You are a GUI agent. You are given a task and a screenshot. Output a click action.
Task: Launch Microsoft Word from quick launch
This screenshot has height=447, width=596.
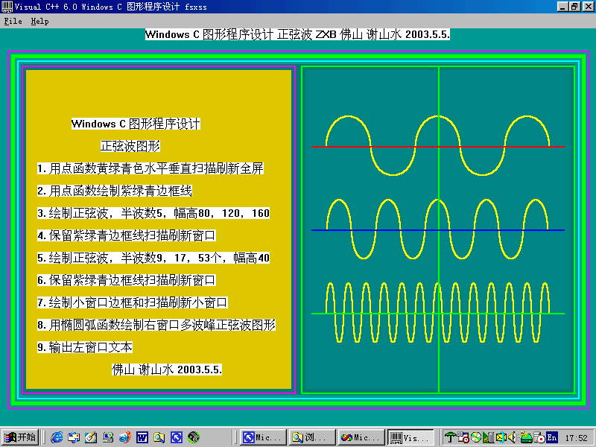click(142, 437)
